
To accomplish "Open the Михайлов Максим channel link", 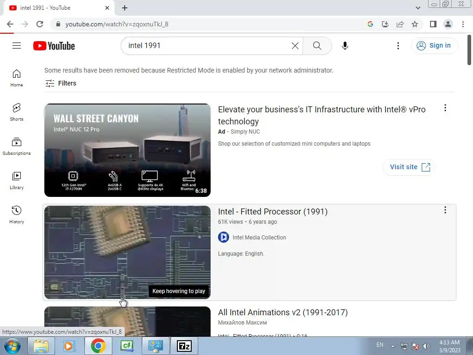I will (x=242, y=322).
